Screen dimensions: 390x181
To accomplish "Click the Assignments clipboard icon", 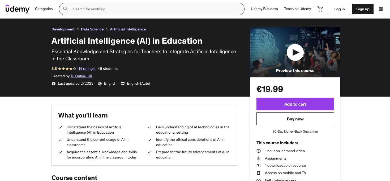I will tap(259, 158).
